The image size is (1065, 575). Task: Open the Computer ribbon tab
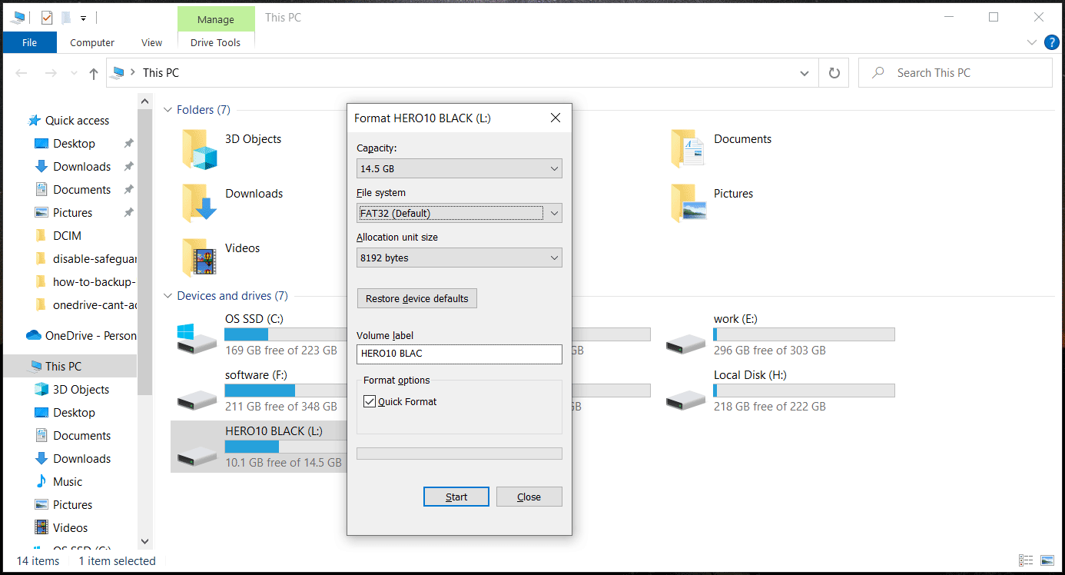91,42
